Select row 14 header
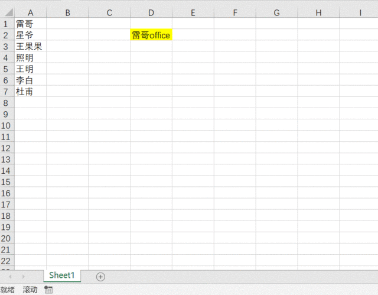378x295 pixels. 7,170
